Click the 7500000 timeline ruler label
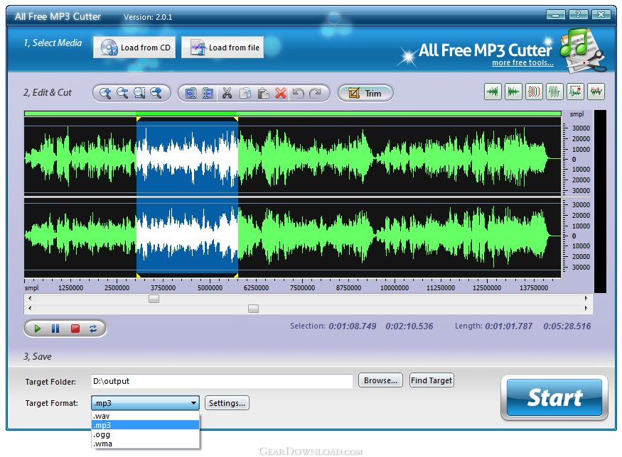The image size is (622, 457). tap(302, 288)
